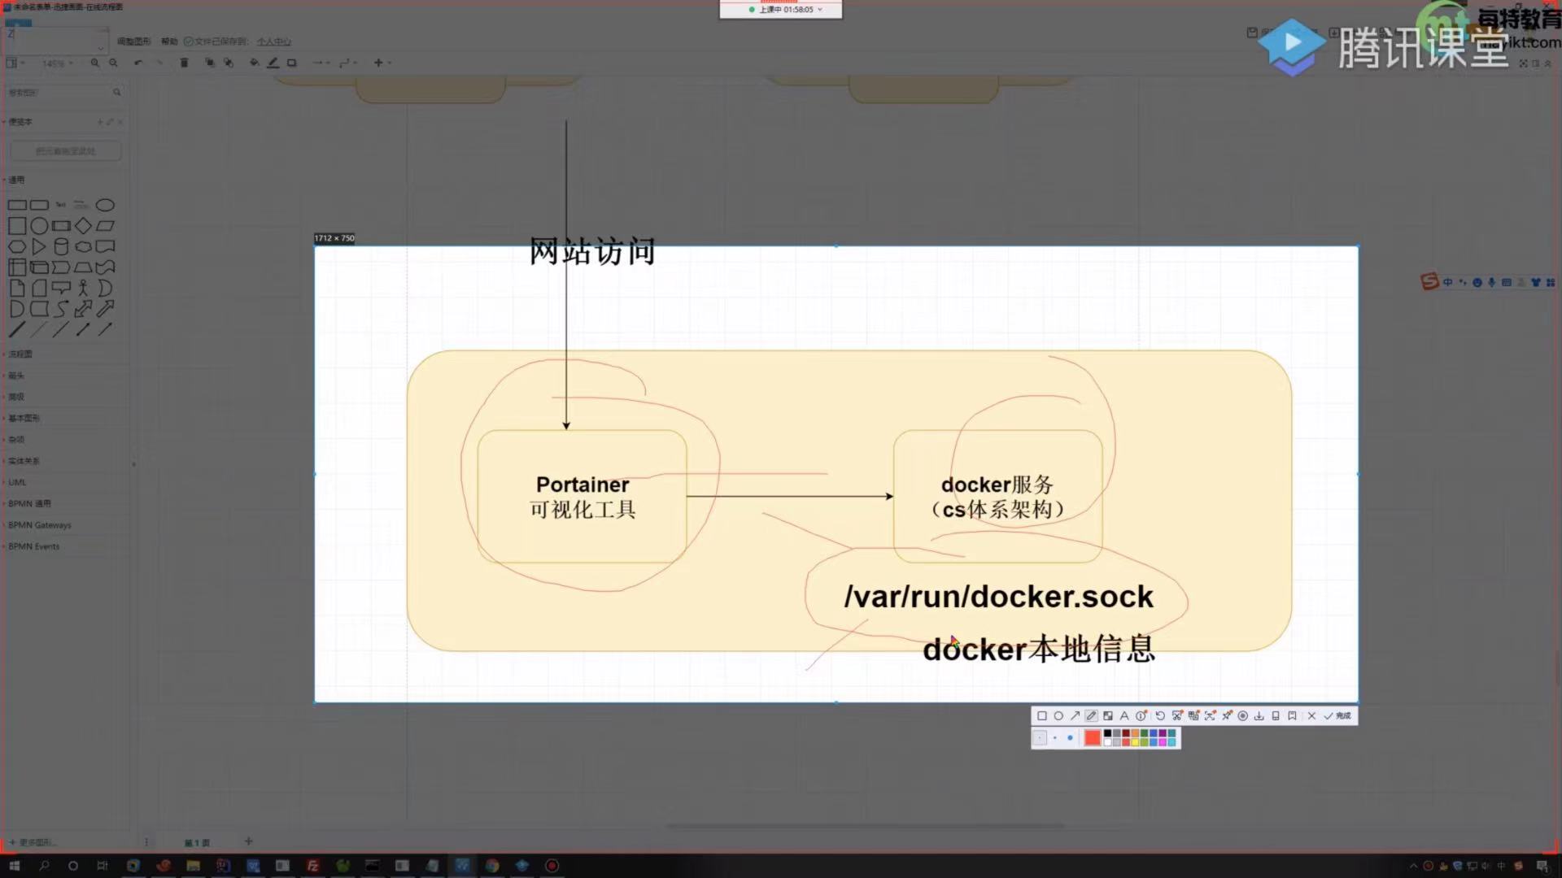Viewport: 1562px width, 878px height.
Task: Select the arrow annotation tool
Action: point(1075,716)
